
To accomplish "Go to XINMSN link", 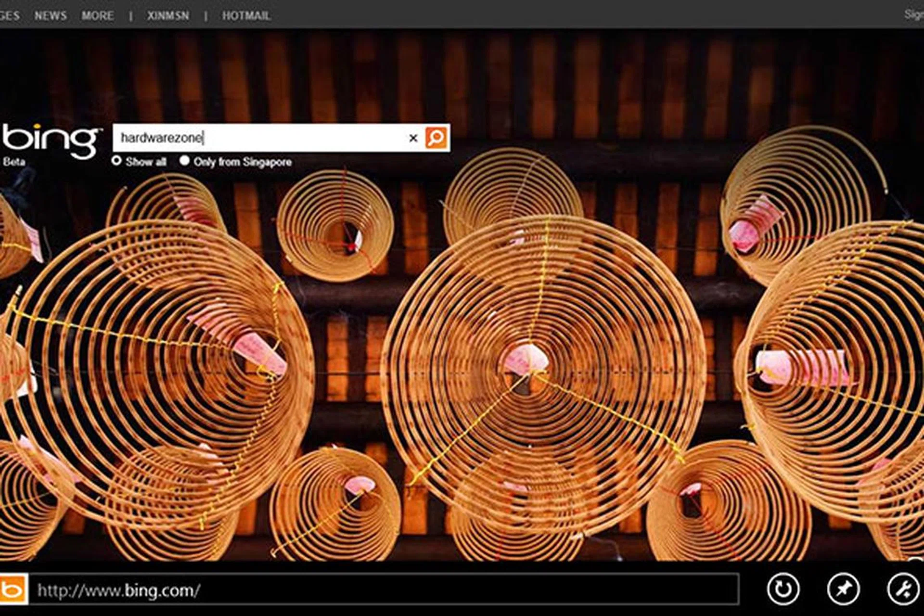I will point(168,16).
